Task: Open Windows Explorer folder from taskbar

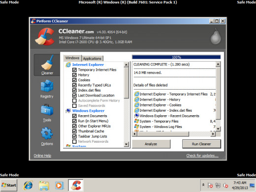Action: point(44,186)
